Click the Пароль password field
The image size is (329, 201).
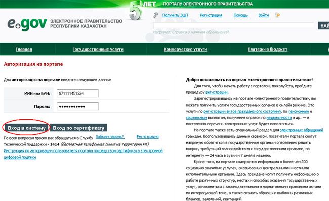click(x=77, y=106)
